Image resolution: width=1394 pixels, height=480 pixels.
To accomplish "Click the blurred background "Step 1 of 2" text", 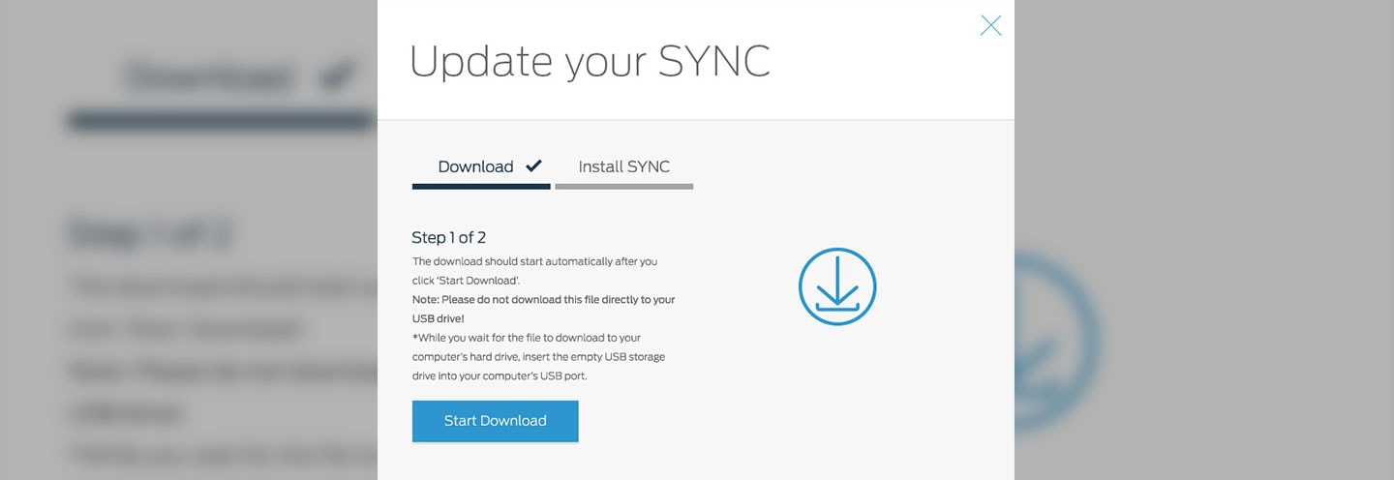I will click(x=150, y=235).
